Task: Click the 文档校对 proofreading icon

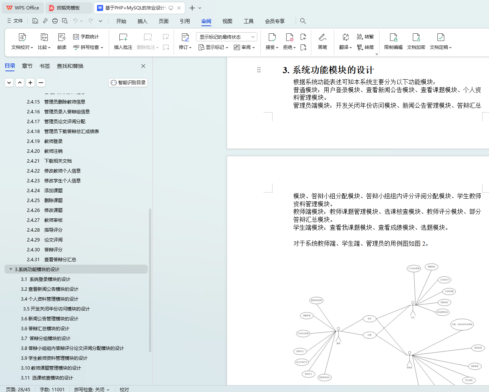Action: (x=22, y=37)
